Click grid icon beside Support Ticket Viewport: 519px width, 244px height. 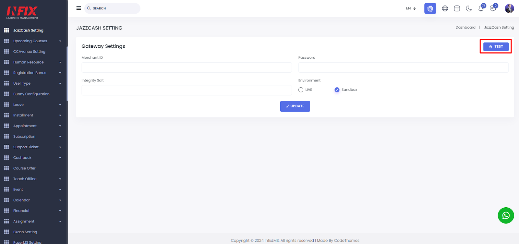point(6,147)
